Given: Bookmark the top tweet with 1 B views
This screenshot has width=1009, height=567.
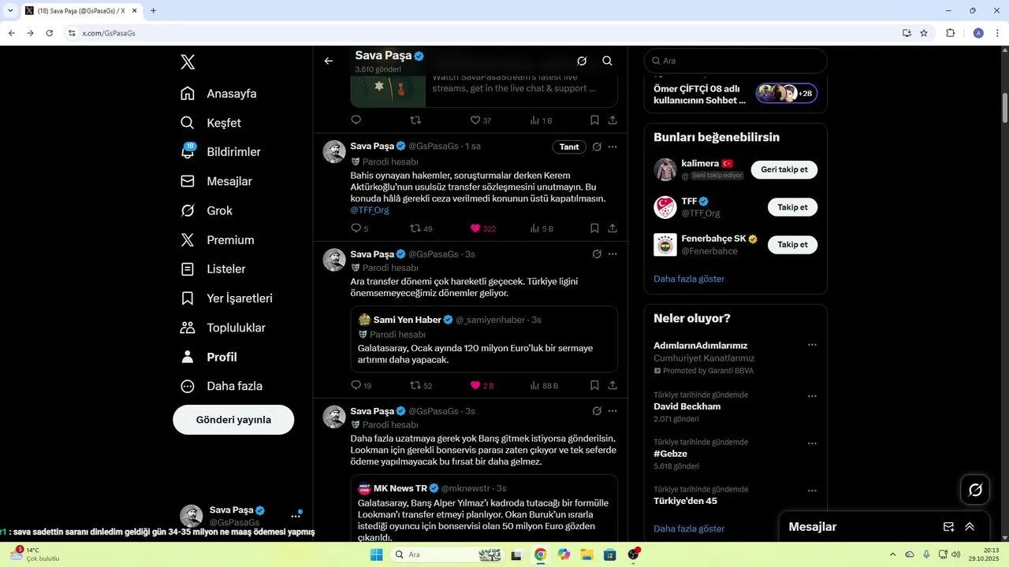Looking at the screenshot, I should coord(594,120).
